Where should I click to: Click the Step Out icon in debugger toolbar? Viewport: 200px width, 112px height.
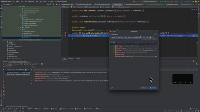pyautogui.click(x=33, y=64)
